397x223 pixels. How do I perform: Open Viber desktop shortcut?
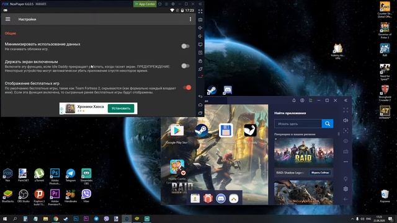pos(86,196)
